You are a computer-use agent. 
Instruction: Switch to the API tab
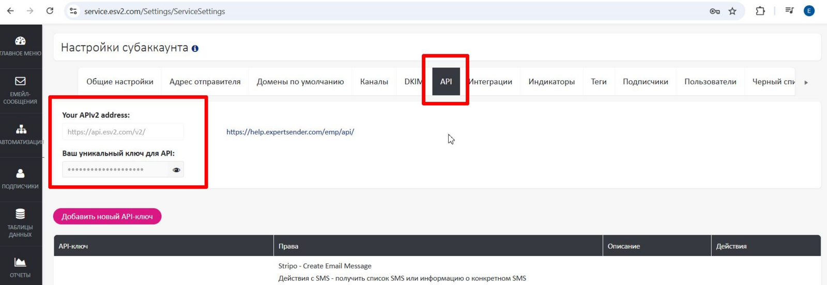pyautogui.click(x=446, y=82)
